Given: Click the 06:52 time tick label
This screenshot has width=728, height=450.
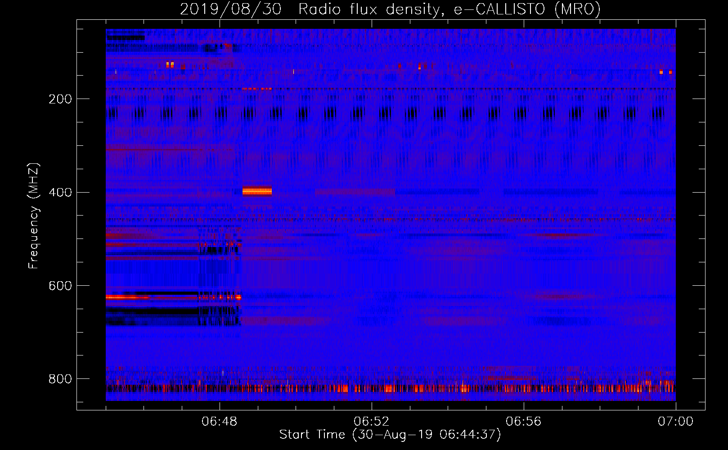Looking at the screenshot, I should pos(372,422).
